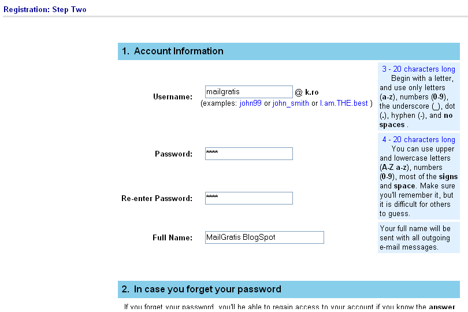This screenshot has height=312, width=468.
Task: Click the 'Password:' label
Action: click(173, 154)
